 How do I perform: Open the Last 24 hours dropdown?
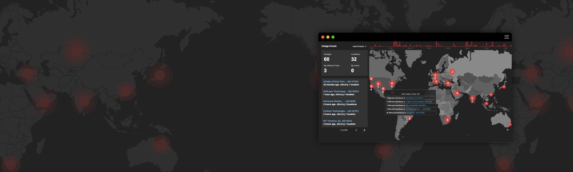tap(359, 46)
